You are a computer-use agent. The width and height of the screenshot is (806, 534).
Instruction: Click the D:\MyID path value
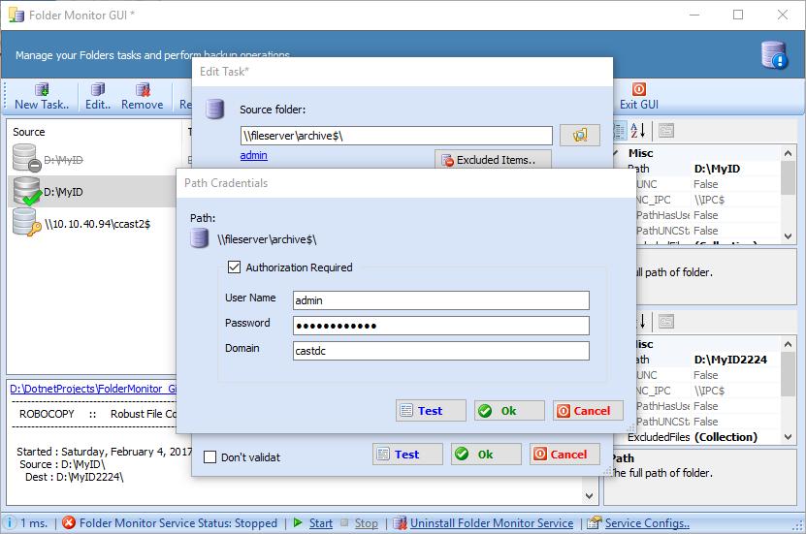717,169
